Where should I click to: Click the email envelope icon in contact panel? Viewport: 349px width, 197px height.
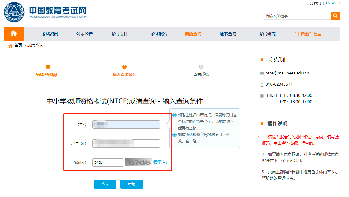pos(262,74)
